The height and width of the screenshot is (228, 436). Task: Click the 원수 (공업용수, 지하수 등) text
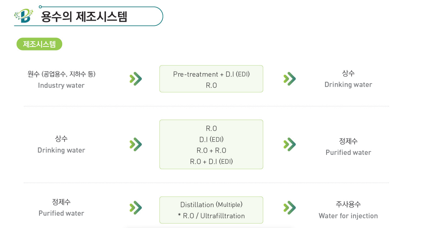(x=61, y=74)
